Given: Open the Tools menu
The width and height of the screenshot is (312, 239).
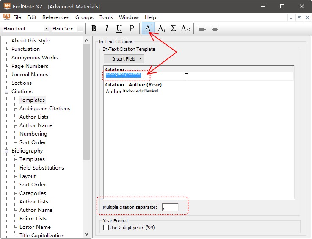Looking at the screenshot, I should pyautogui.click(x=106, y=17).
